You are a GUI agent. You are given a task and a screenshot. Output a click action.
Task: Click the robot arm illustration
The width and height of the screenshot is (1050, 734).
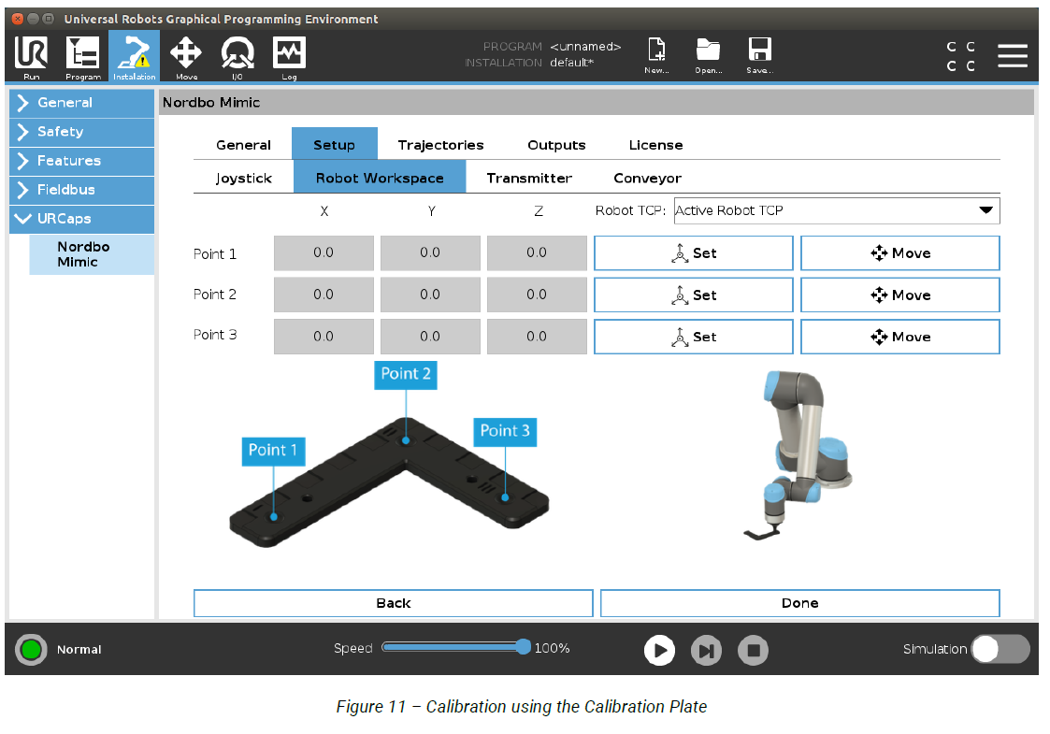798,455
